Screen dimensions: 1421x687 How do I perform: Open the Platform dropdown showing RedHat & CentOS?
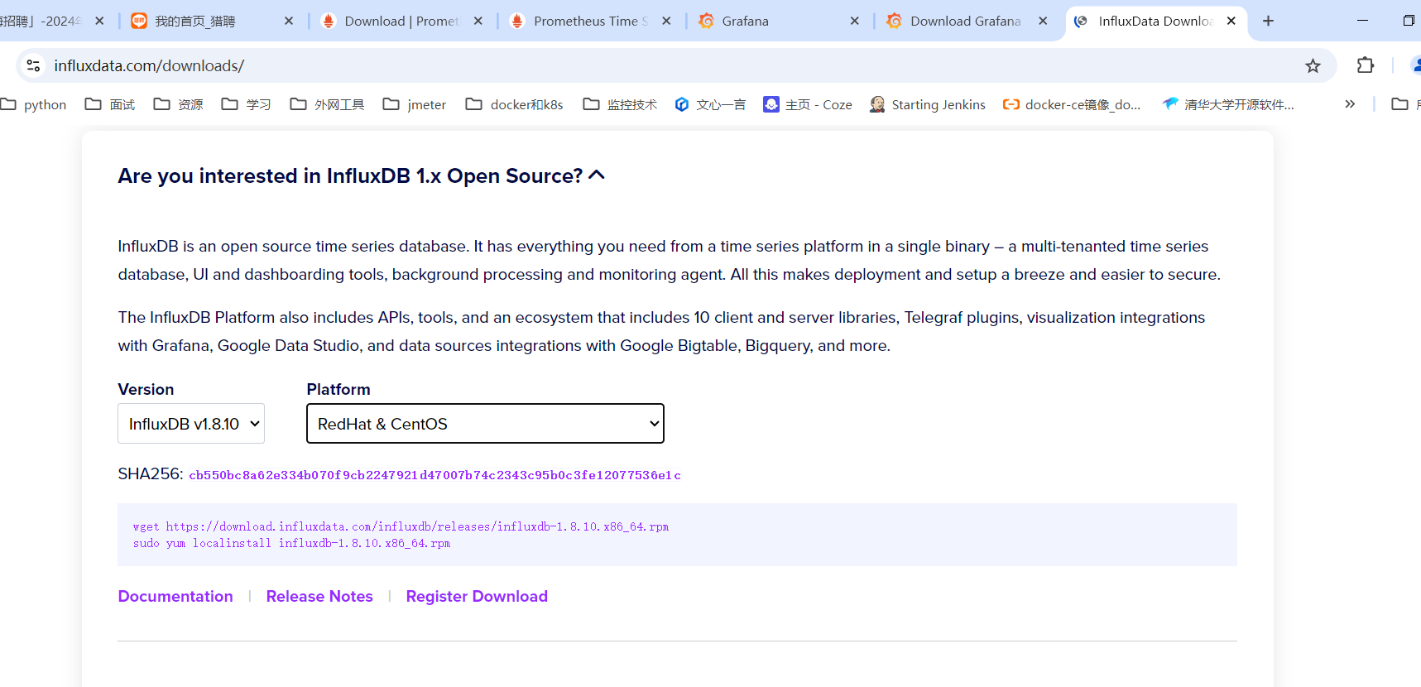coord(485,424)
